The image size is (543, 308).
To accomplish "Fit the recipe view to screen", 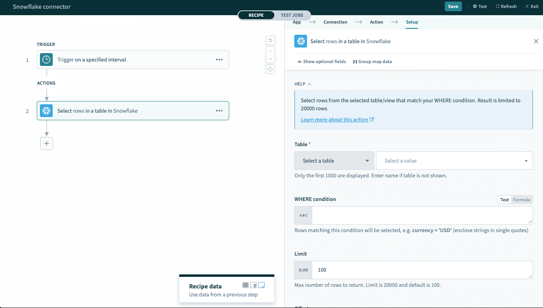I will pyautogui.click(x=270, y=69).
